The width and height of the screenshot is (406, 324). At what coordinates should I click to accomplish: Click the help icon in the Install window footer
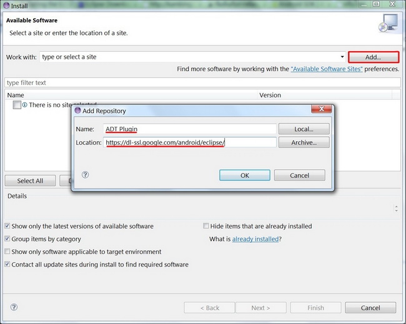[x=14, y=307]
